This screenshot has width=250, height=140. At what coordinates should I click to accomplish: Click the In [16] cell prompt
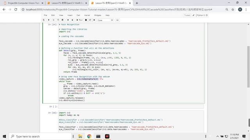tap(52, 113)
